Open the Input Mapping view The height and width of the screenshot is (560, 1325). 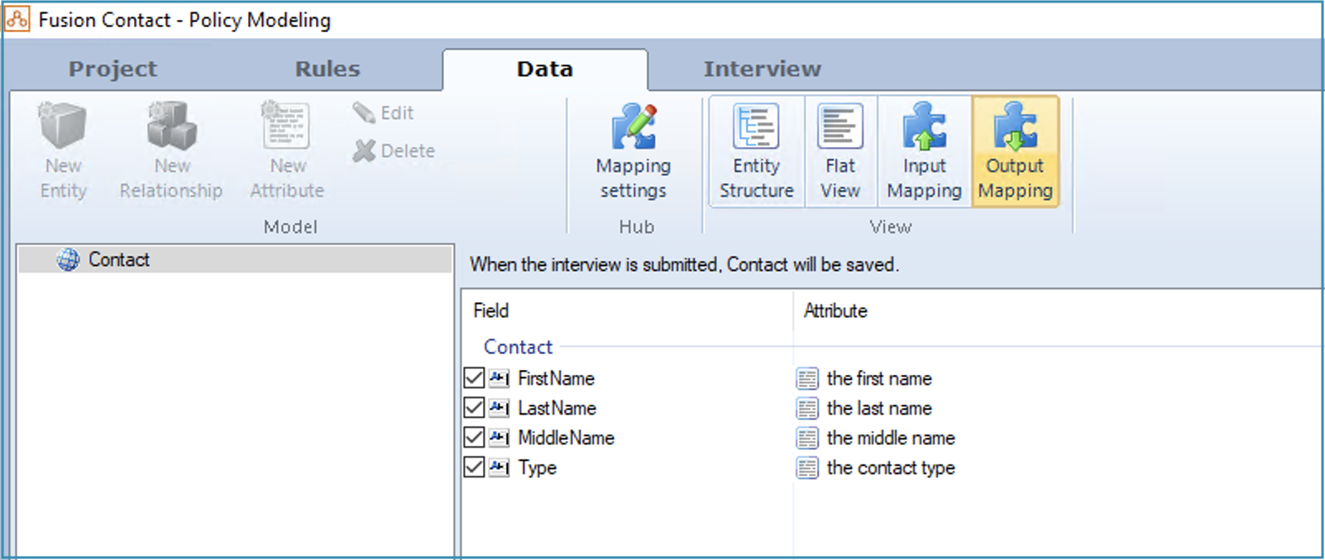tap(924, 150)
